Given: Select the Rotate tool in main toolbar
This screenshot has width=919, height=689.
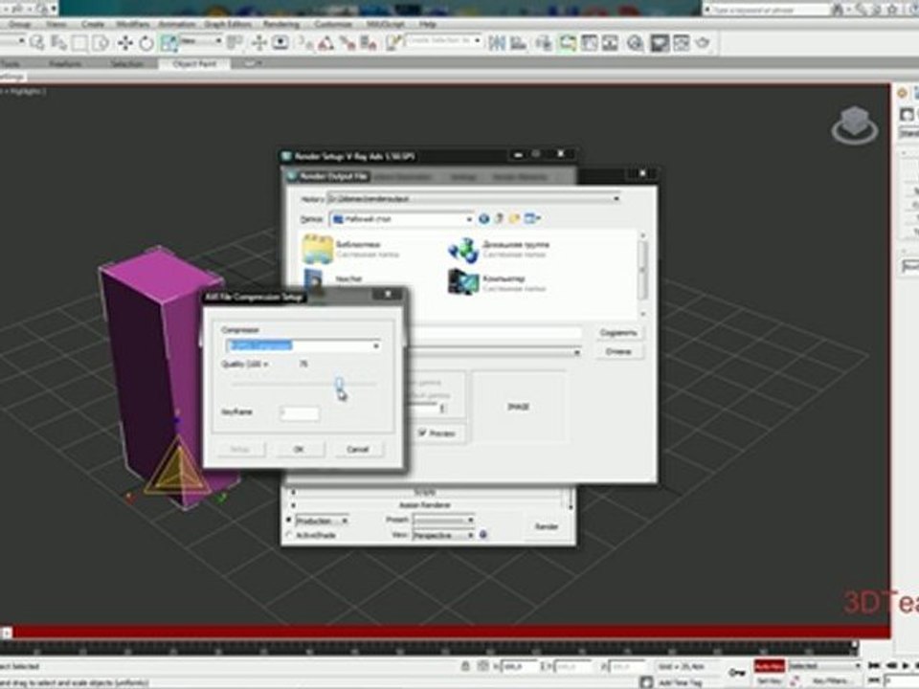Looking at the screenshot, I should [x=146, y=43].
